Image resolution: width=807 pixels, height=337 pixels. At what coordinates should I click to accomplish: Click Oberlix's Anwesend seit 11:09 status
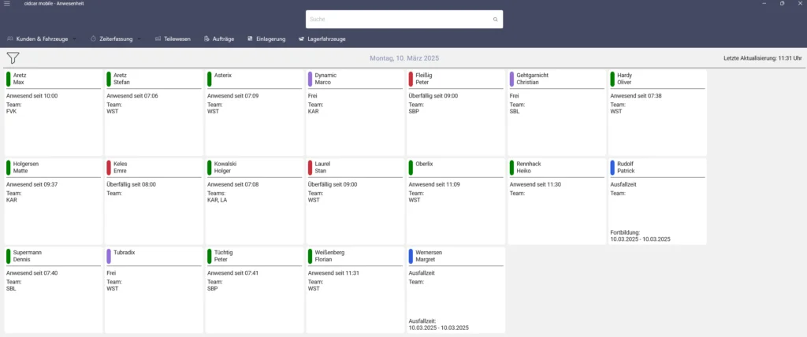click(x=434, y=184)
